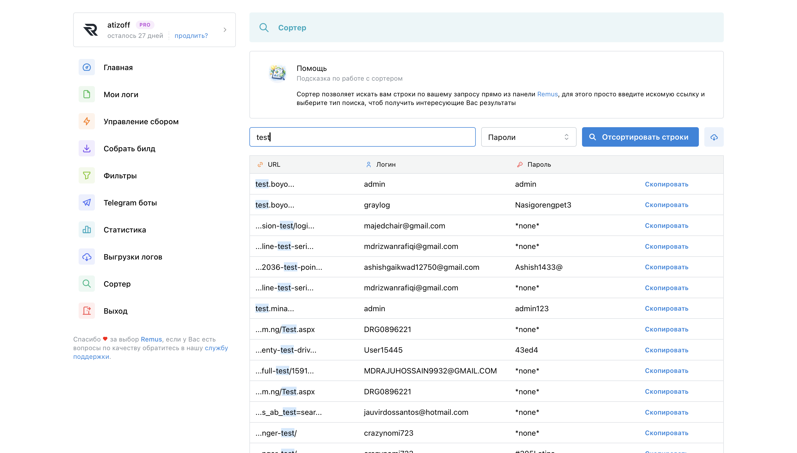This screenshot has width=797, height=453.
Task: Click the Сортер page title
Action: click(x=292, y=28)
